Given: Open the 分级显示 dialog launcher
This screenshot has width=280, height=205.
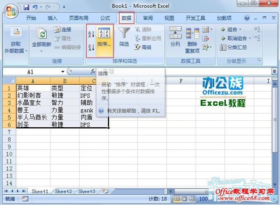Looking at the screenshot, I should (259, 60).
